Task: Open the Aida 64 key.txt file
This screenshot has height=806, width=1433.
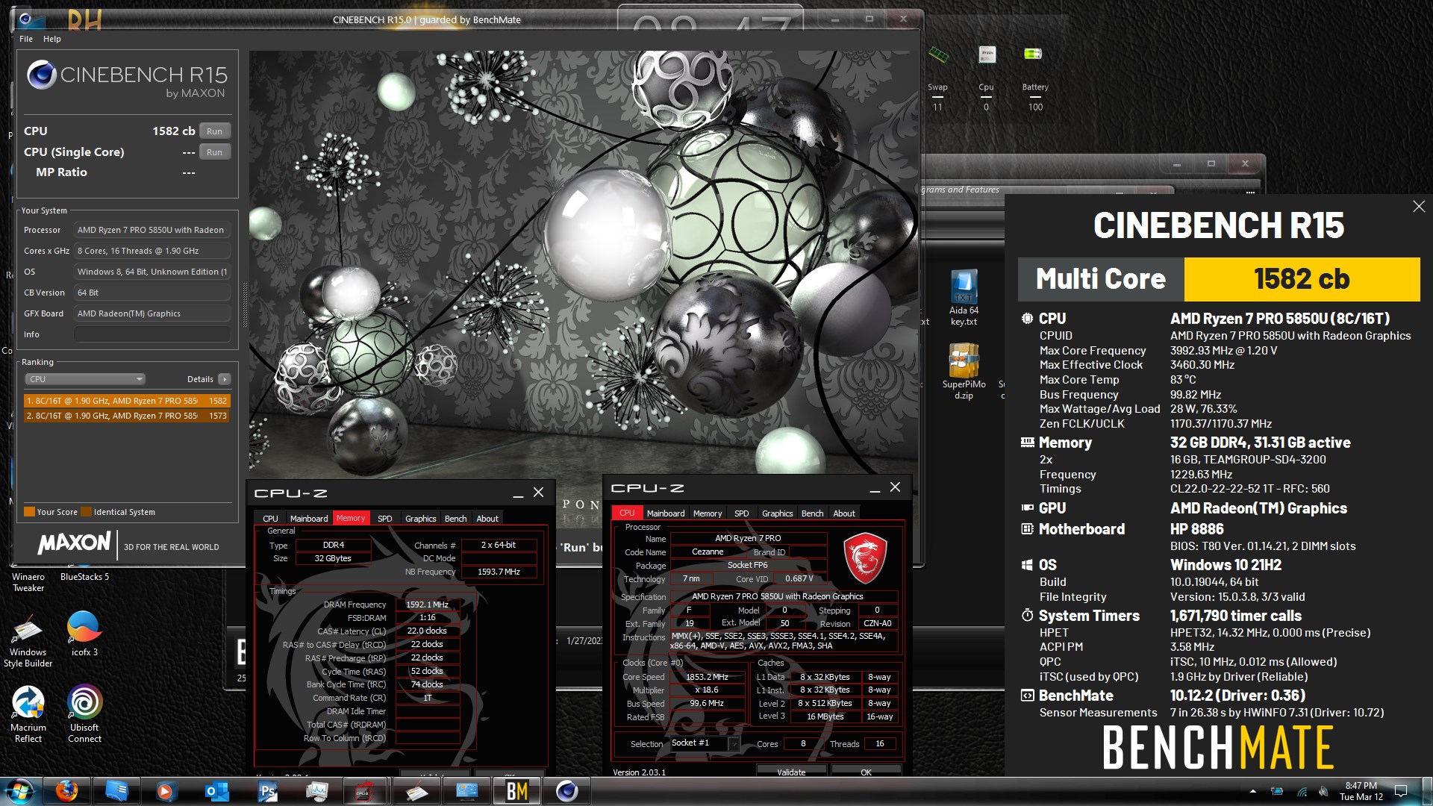Action: [x=964, y=298]
